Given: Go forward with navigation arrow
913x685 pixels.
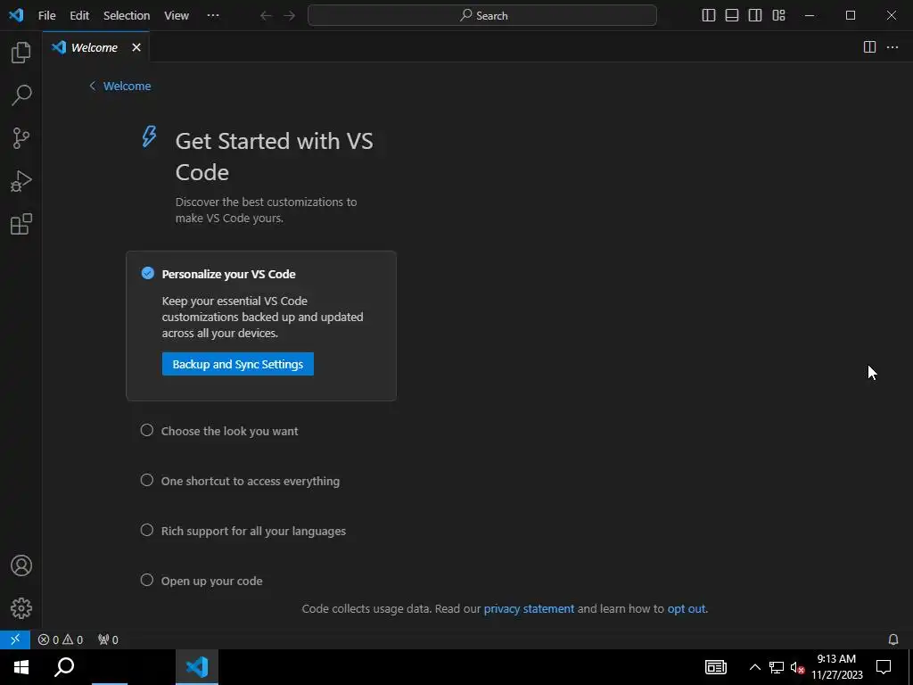Looking at the screenshot, I should click(x=290, y=16).
